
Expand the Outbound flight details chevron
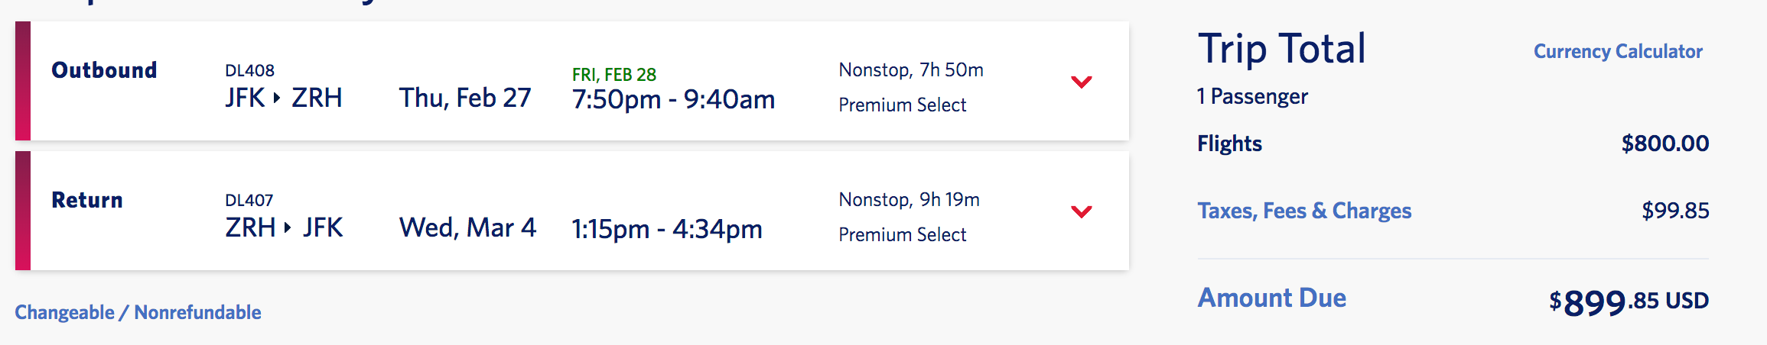click(x=1081, y=82)
